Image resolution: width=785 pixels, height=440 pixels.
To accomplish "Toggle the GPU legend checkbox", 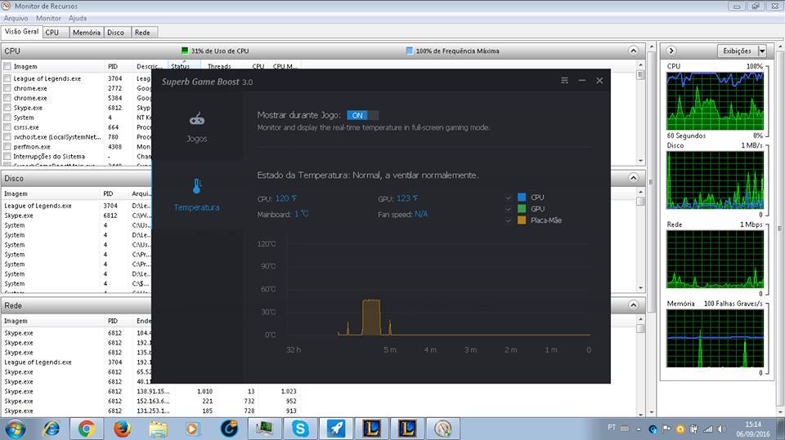I will 509,209.
